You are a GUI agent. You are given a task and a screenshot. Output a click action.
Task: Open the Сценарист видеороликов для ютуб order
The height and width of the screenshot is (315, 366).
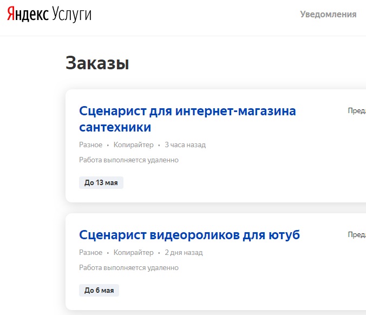[189, 235]
